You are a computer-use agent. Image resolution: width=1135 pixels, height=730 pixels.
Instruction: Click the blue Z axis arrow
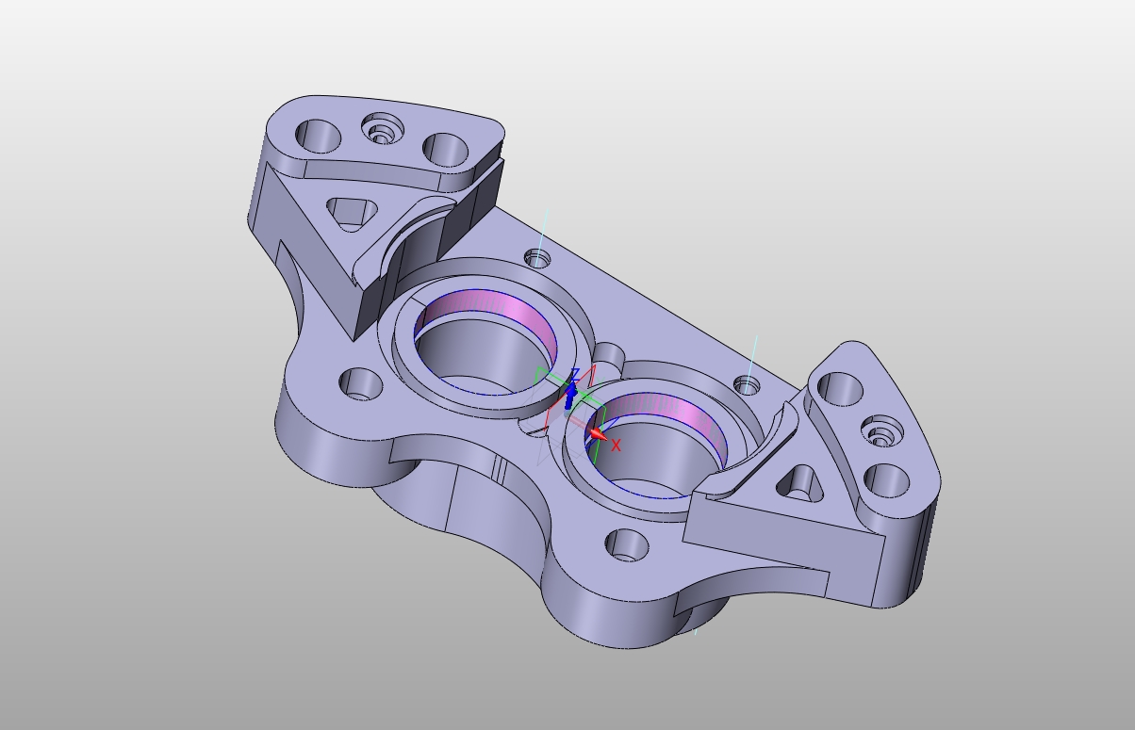coord(570,389)
